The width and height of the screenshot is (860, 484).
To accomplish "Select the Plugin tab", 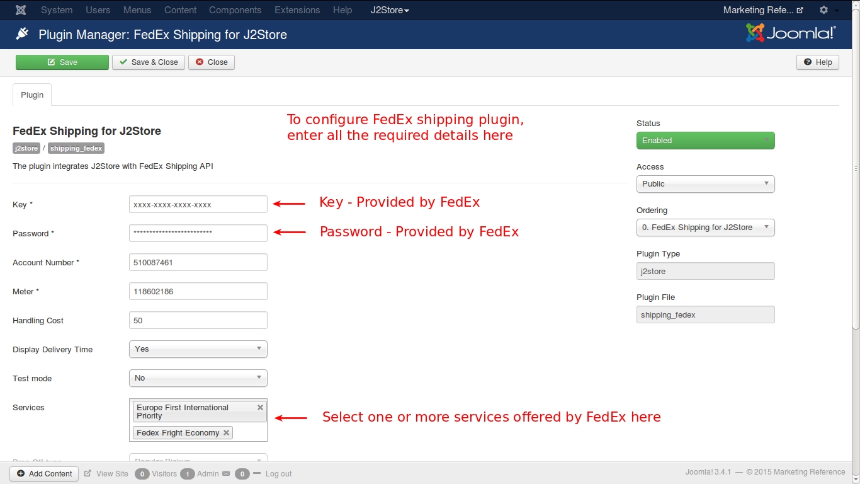I will click(32, 95).
